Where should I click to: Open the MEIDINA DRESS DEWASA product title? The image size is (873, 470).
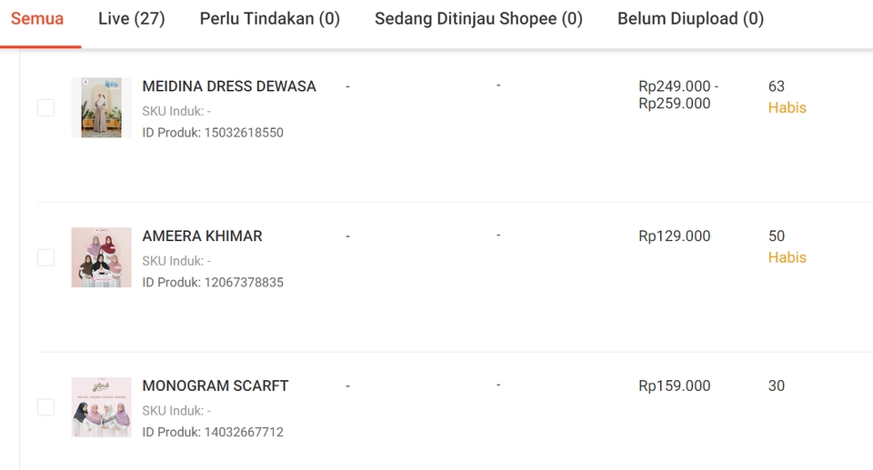[x=229, y=86]
